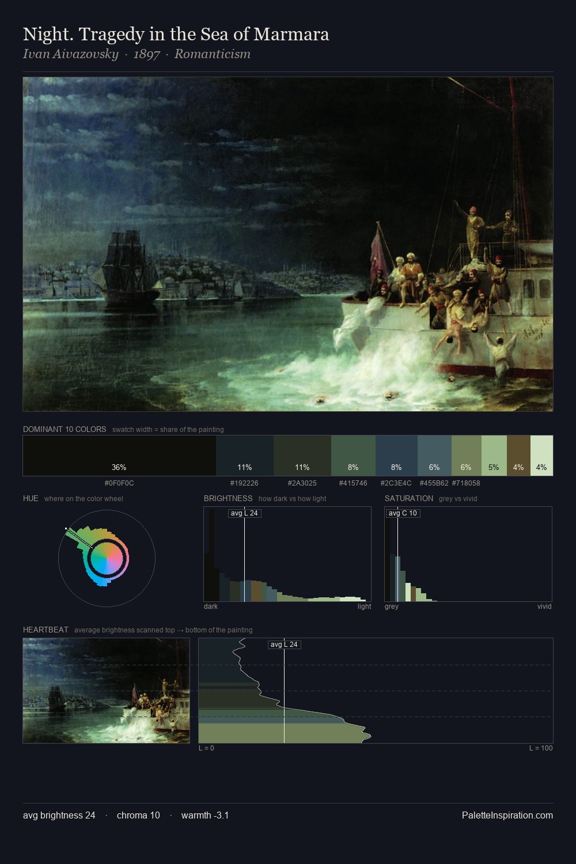Click the 'L = 0' axis label

[206, 748]
